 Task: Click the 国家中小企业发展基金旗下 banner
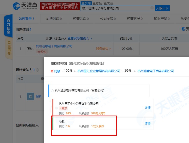click(x=60, y=6)
